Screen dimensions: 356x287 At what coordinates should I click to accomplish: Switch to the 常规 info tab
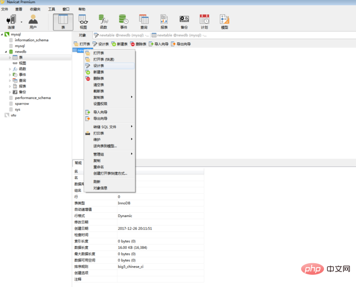(78, 163)
